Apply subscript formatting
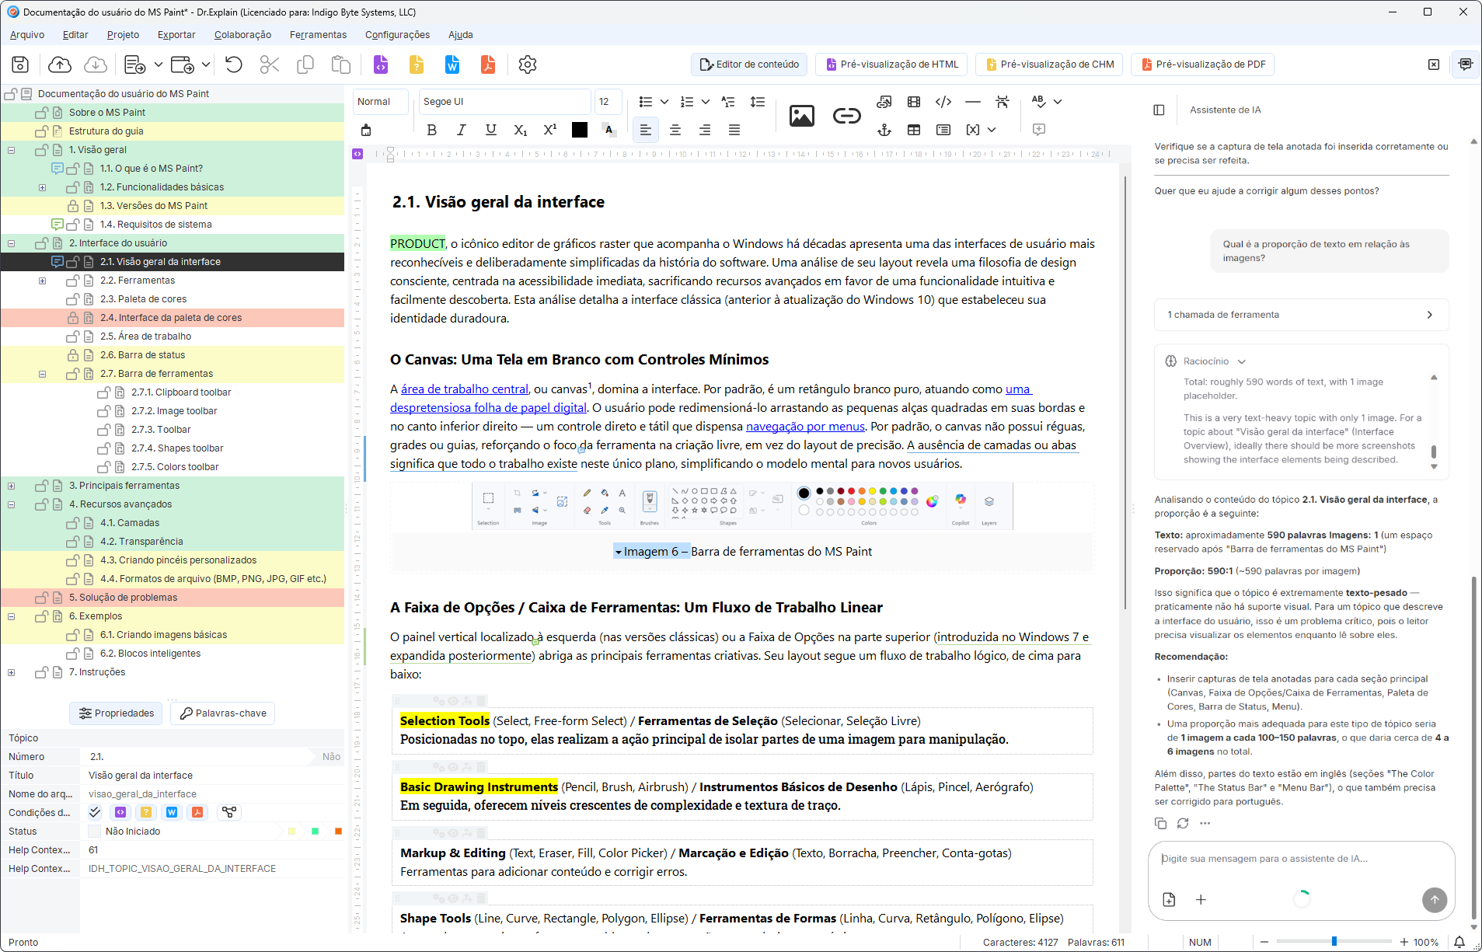The height and width of the screenshot is (952, 1482). click(x=521, y=130)
